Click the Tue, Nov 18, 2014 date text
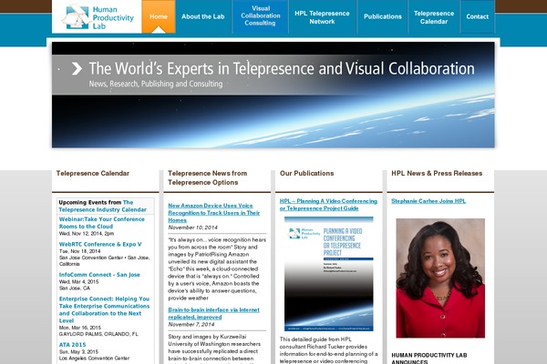The image size is (547, 364). click(80, 251)
